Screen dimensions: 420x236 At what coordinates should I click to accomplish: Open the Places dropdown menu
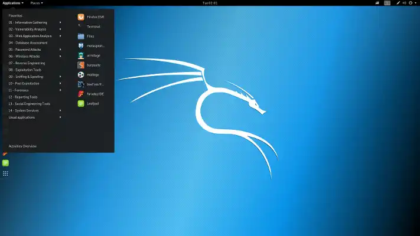point(37,3)
